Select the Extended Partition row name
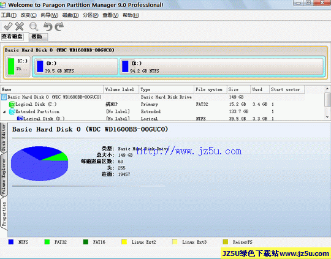 pyautogui.click(x=37, y=111)
